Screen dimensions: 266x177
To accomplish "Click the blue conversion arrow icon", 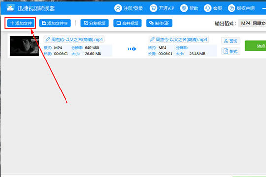I will pos(132,49).
